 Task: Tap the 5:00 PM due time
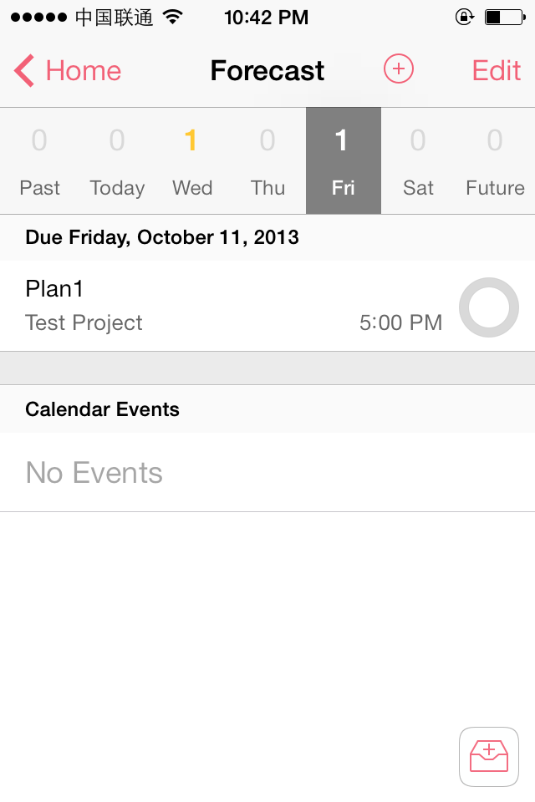click(x=400, y=322)
